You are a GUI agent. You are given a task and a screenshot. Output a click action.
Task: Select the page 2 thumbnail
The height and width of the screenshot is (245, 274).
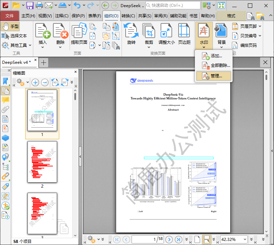click(42, 162)
